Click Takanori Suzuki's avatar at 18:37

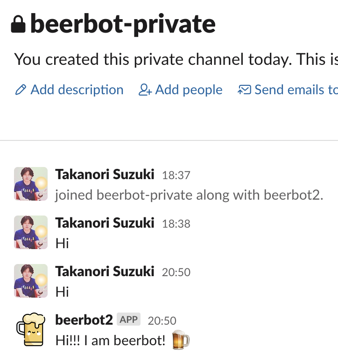pos(31,184)
